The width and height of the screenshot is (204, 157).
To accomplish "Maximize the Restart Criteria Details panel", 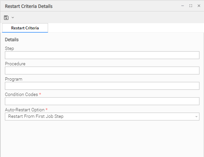I will (191, 6).
